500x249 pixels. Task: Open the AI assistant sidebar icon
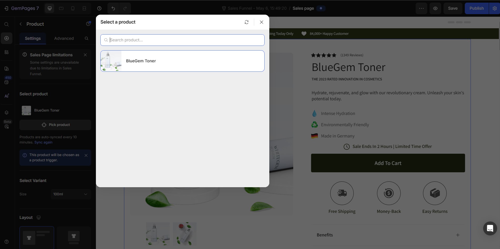[7, 96]
